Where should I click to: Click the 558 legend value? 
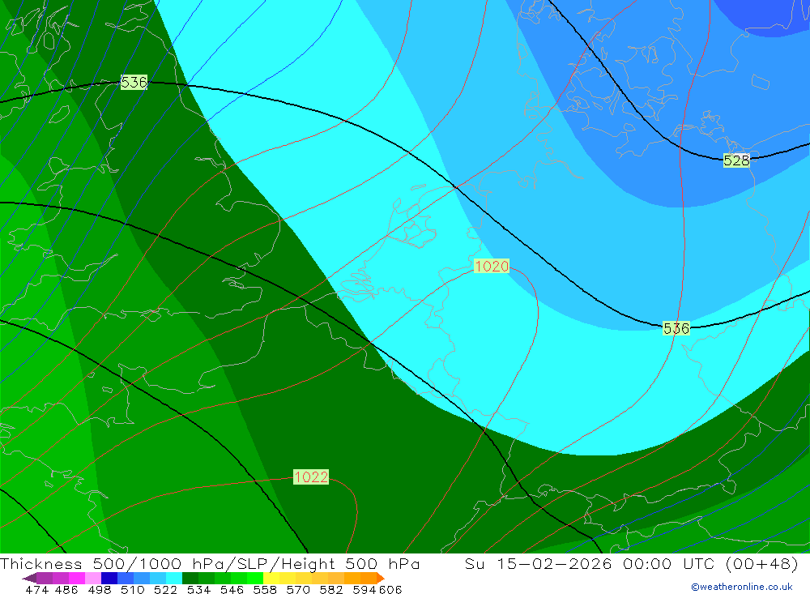point(265,589)
